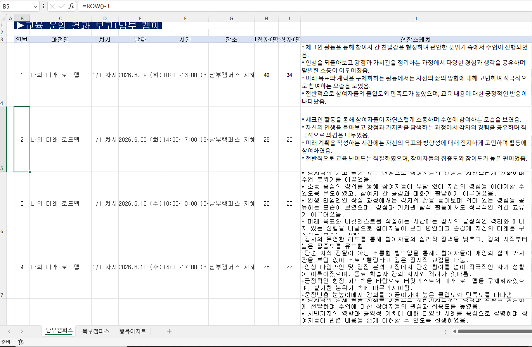532x347 pixels.
Task: Select the cell with value 25
Action: 266,139
